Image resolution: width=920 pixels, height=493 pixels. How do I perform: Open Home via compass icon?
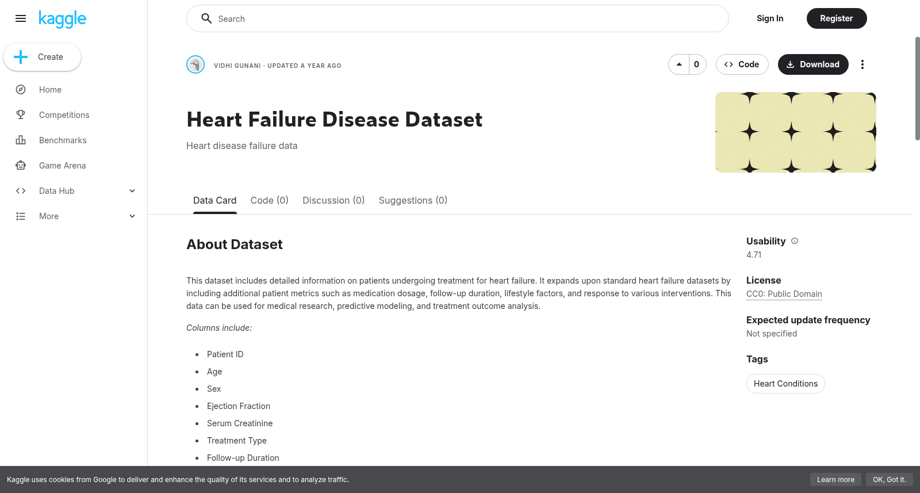[x=21, y=90]
